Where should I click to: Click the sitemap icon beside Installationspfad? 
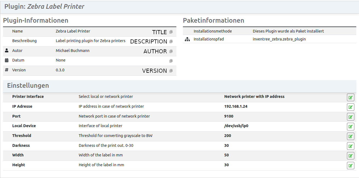187,39
